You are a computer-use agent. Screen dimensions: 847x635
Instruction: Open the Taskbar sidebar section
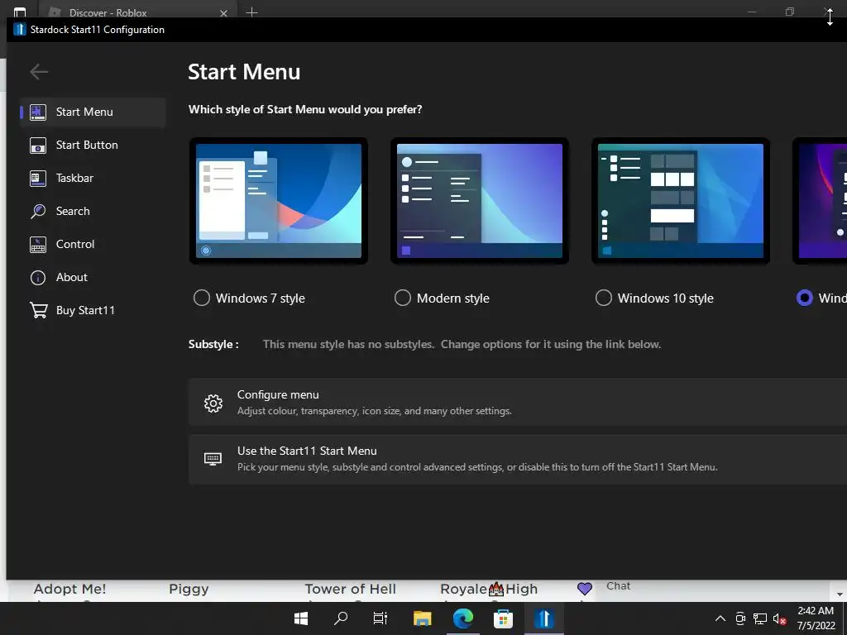[93, 178]
